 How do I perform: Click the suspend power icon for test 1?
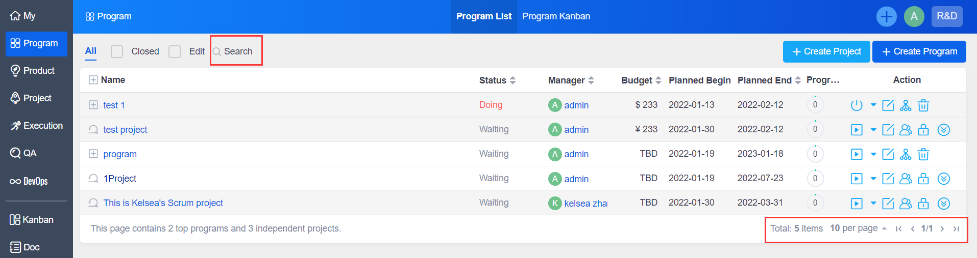(857, 105)
